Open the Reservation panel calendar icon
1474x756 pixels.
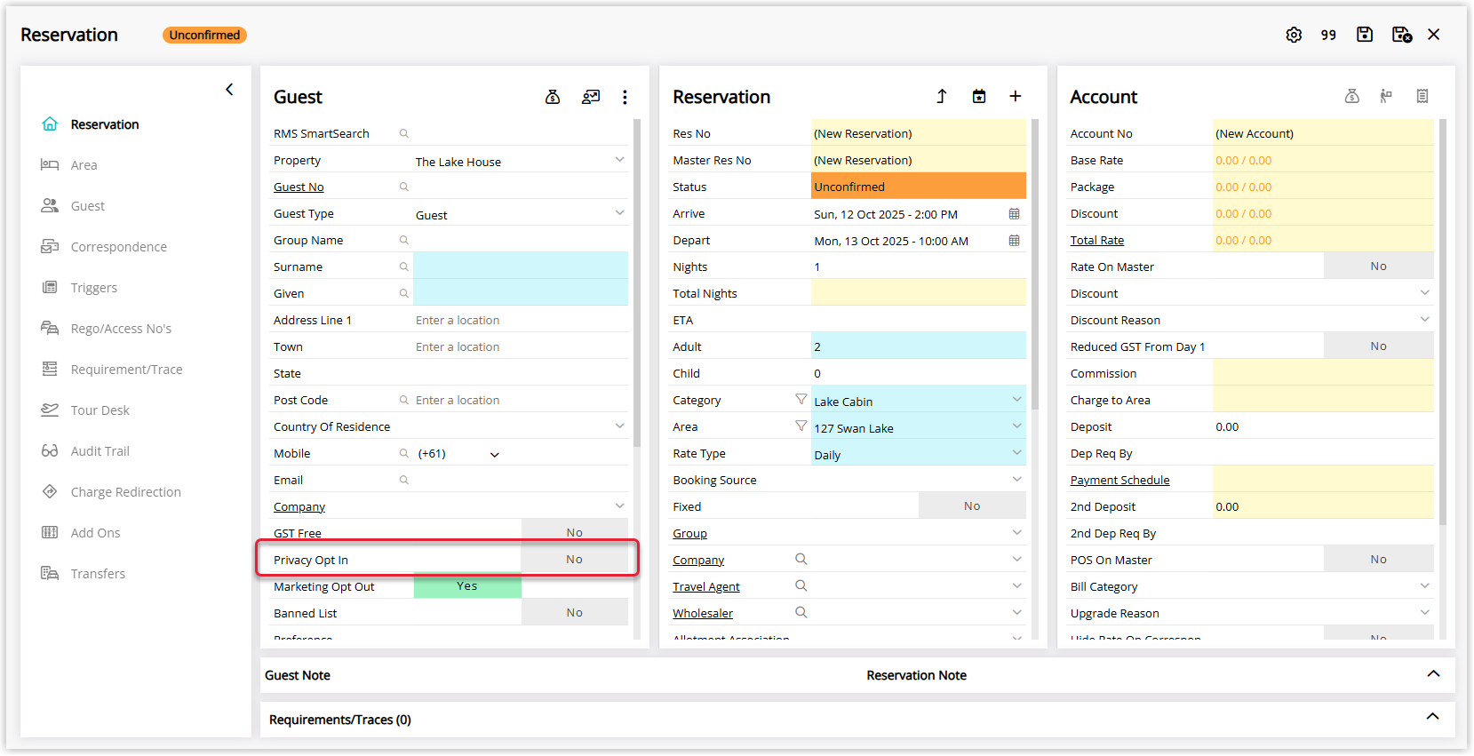pos(979,96)
